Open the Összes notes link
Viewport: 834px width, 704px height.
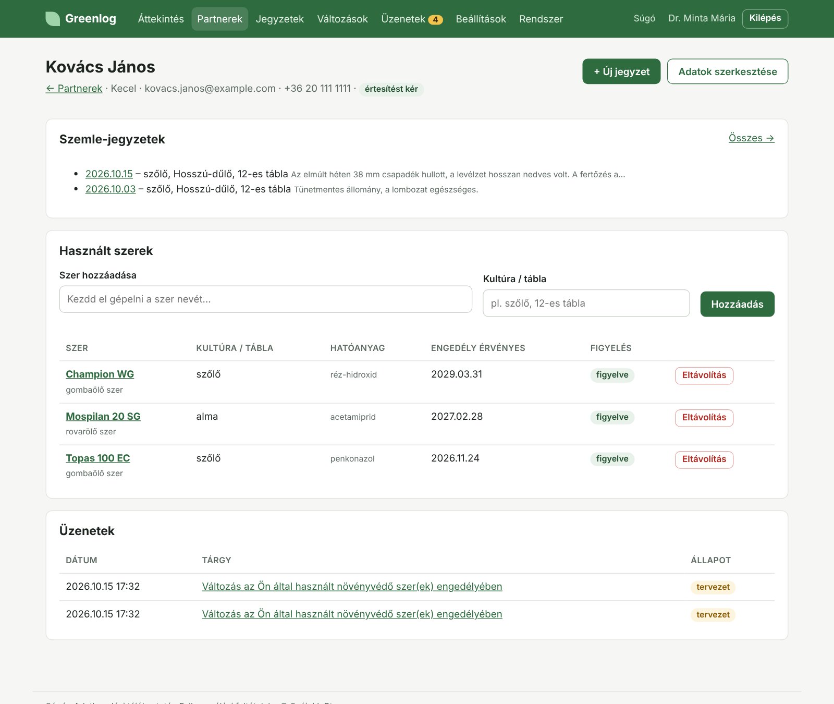(x=751, y=138)
